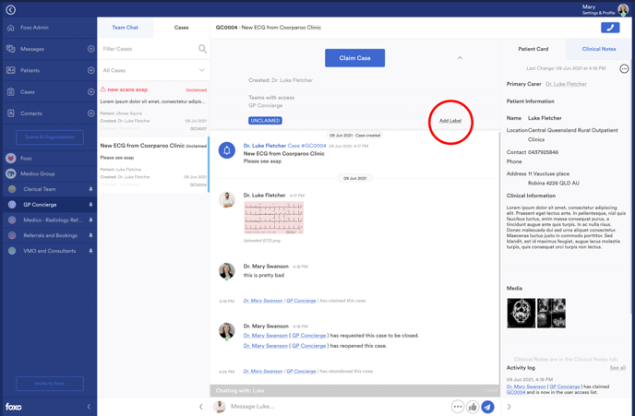Click Add Label link
Screen dimensions: 635x416
pyautogui.click(x=450, y=121)
